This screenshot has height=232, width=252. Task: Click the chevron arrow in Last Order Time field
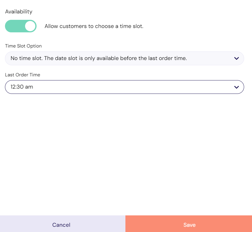(x=237, y=87)
